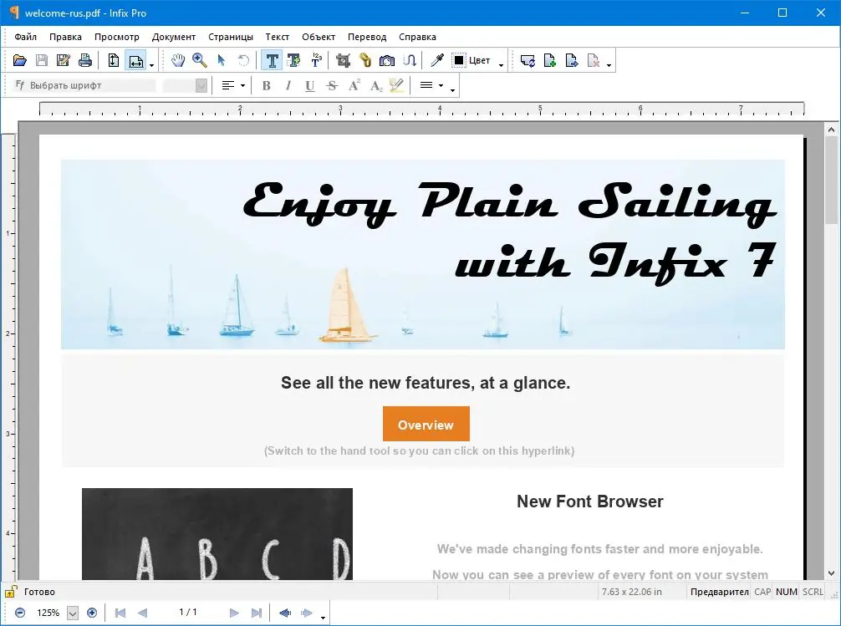
Task: Open the 125% zoom level dropdown
Action: tap(73, 613)
